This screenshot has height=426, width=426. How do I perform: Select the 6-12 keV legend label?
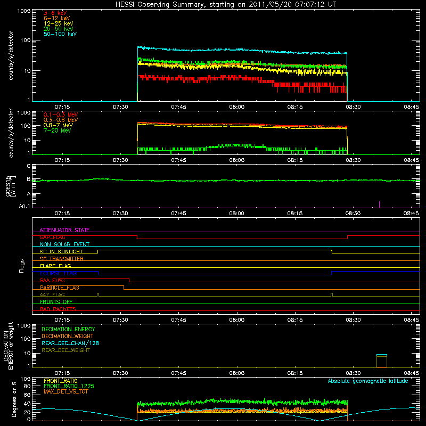tap(57, 18)
